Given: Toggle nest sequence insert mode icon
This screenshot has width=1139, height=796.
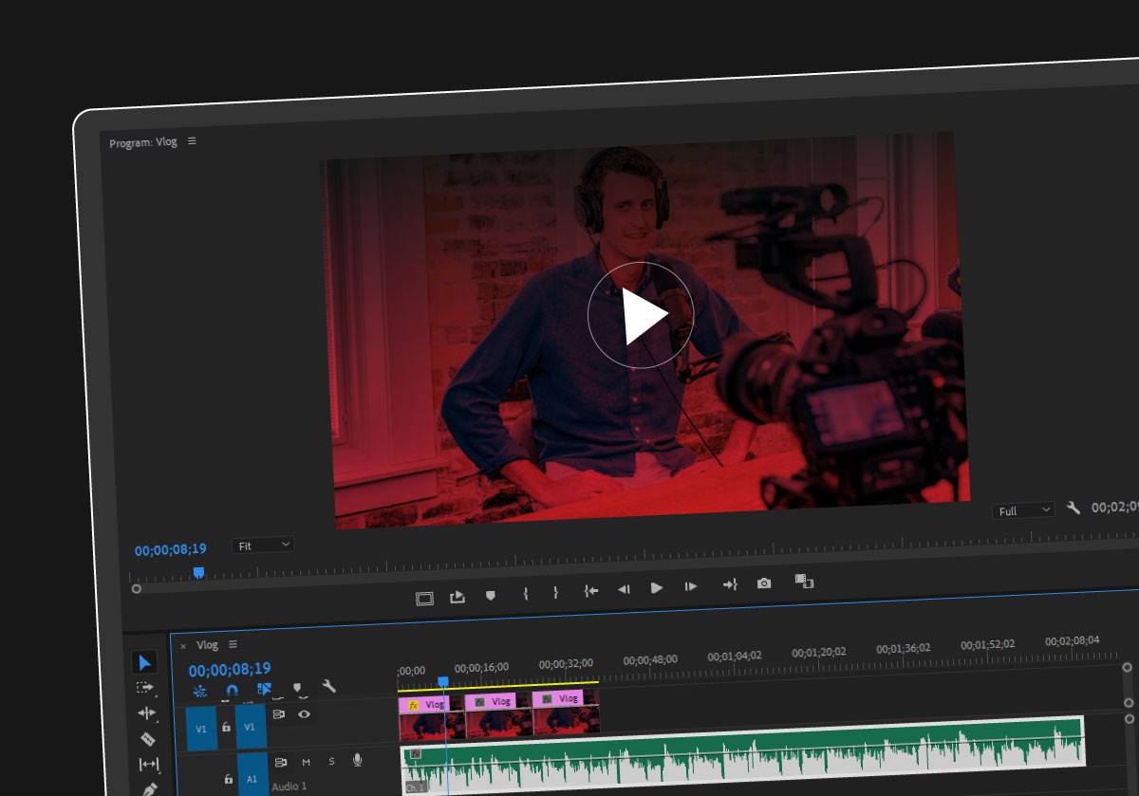Looking at the screenshot, I should point(200,691).
